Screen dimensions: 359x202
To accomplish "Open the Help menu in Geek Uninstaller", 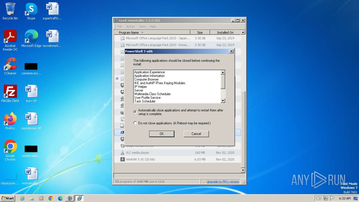I will tap(153, 27).
